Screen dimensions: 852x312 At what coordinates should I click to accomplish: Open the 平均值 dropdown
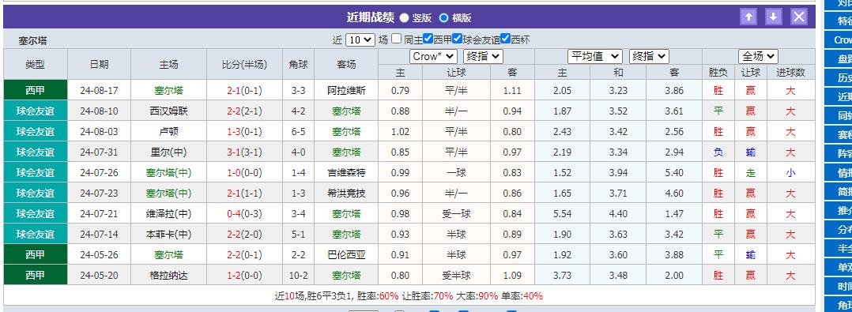(595, 56)
